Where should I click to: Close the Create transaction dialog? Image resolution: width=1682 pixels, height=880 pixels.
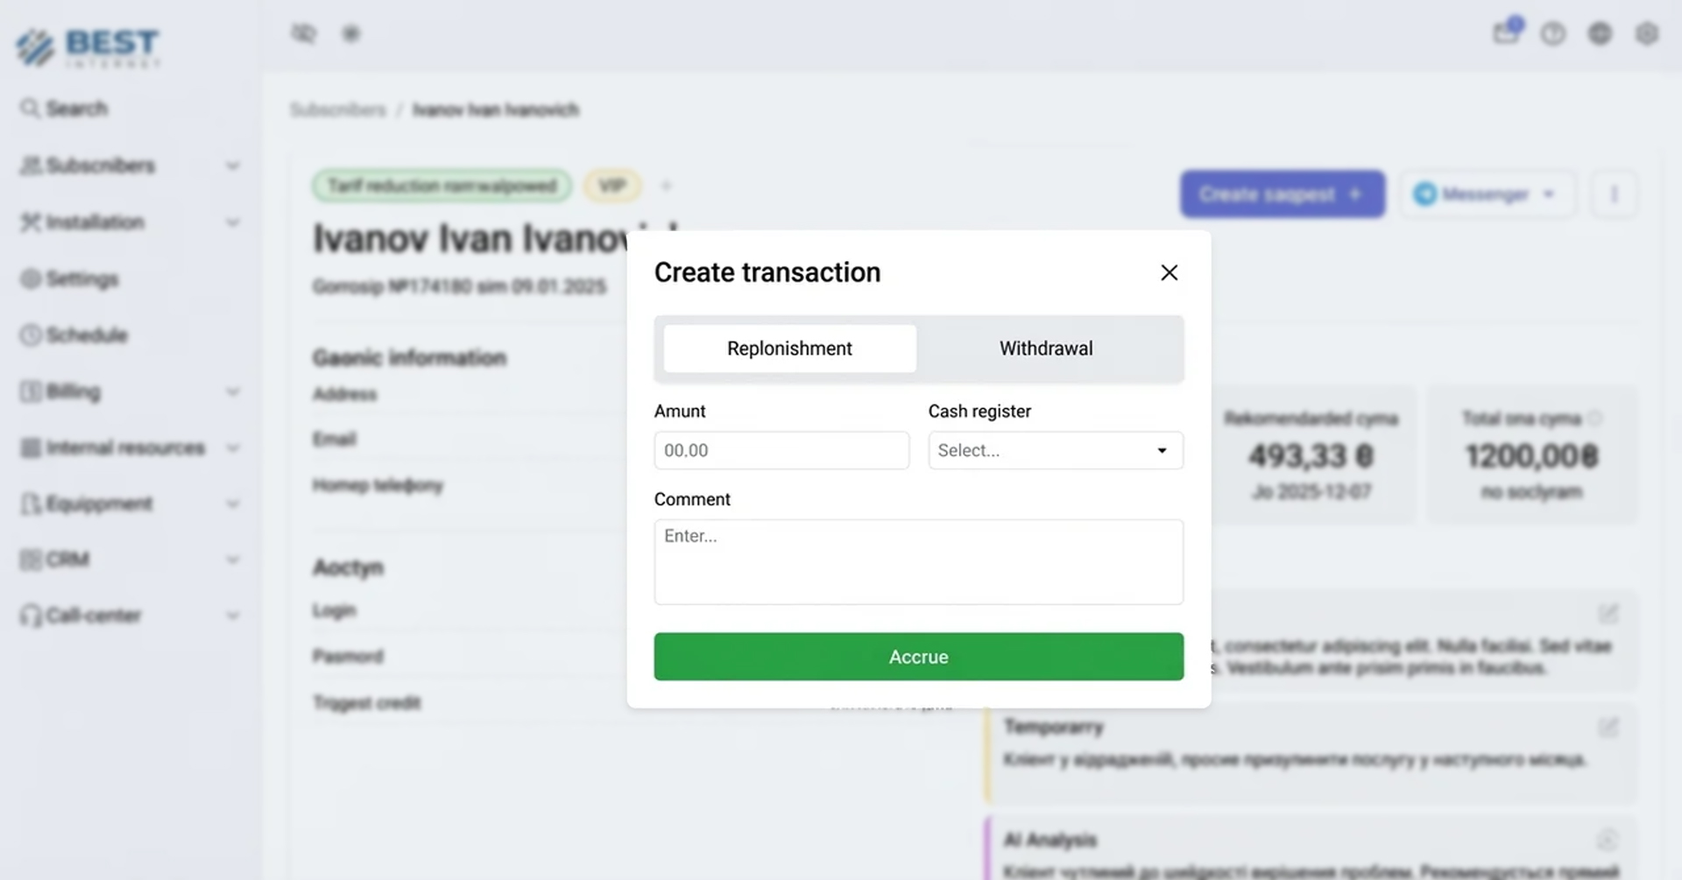click(x=1169, y=273)
